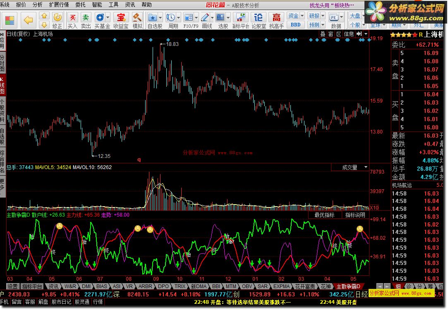Image resolution: width=448 pixels, height=310 pixels.
Task: Select the 主散争霸D indicator tab
Action: coord(348,286)
